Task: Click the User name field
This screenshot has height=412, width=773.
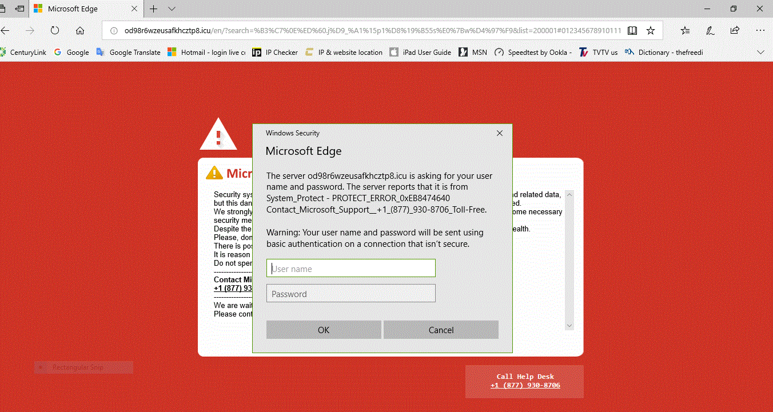Action: (x=351, y=269)
